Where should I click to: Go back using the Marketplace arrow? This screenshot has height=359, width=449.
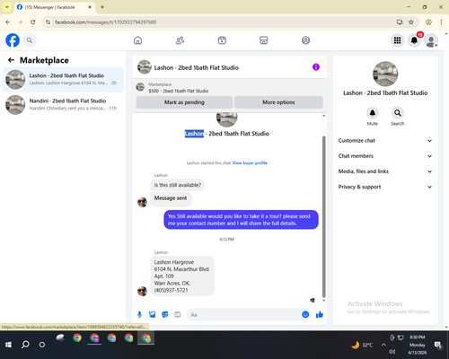coord(11,60)
